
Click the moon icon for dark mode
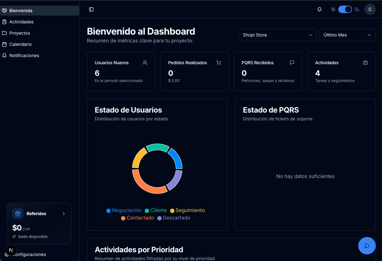[x=357, y=9]
